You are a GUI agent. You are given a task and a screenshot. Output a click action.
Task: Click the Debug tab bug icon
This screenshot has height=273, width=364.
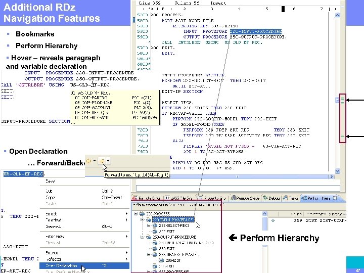point(265,198)
